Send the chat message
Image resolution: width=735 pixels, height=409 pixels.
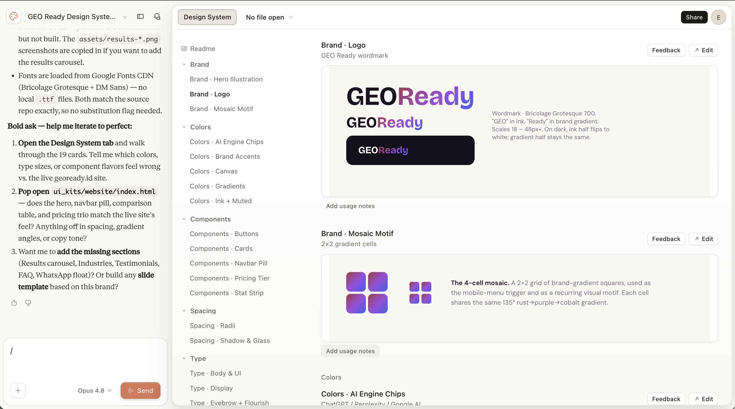click(140, 390)
